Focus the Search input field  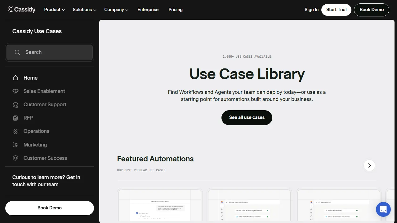tap(50, 52)
